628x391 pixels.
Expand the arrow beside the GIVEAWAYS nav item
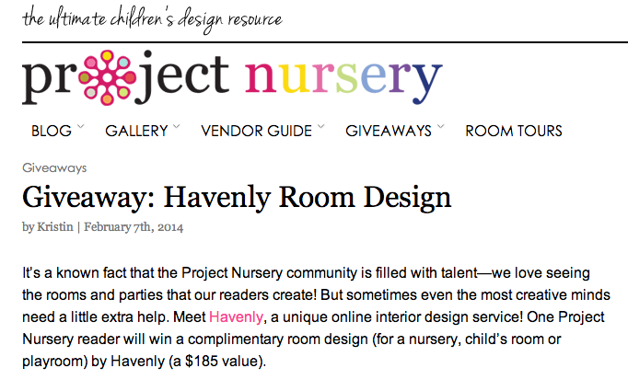pos(441,127)
